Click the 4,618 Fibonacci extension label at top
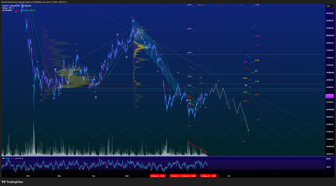The width and height of the screenshot is (336, 186). pyautogui.click(x=189, y=5)
